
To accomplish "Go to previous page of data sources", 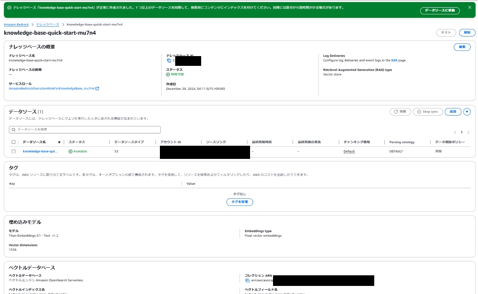I will click(455, 132).
